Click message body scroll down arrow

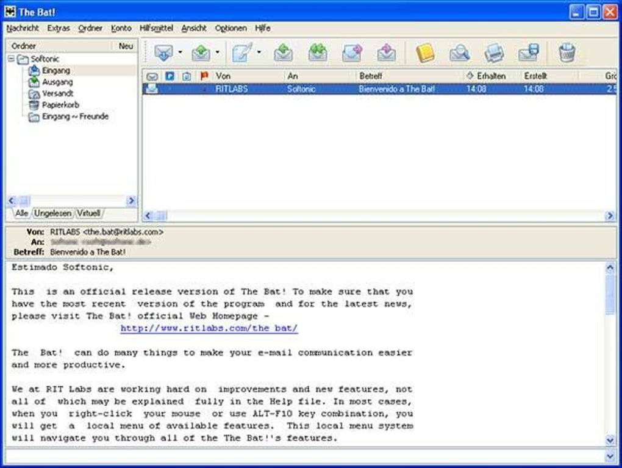[610, 440]
